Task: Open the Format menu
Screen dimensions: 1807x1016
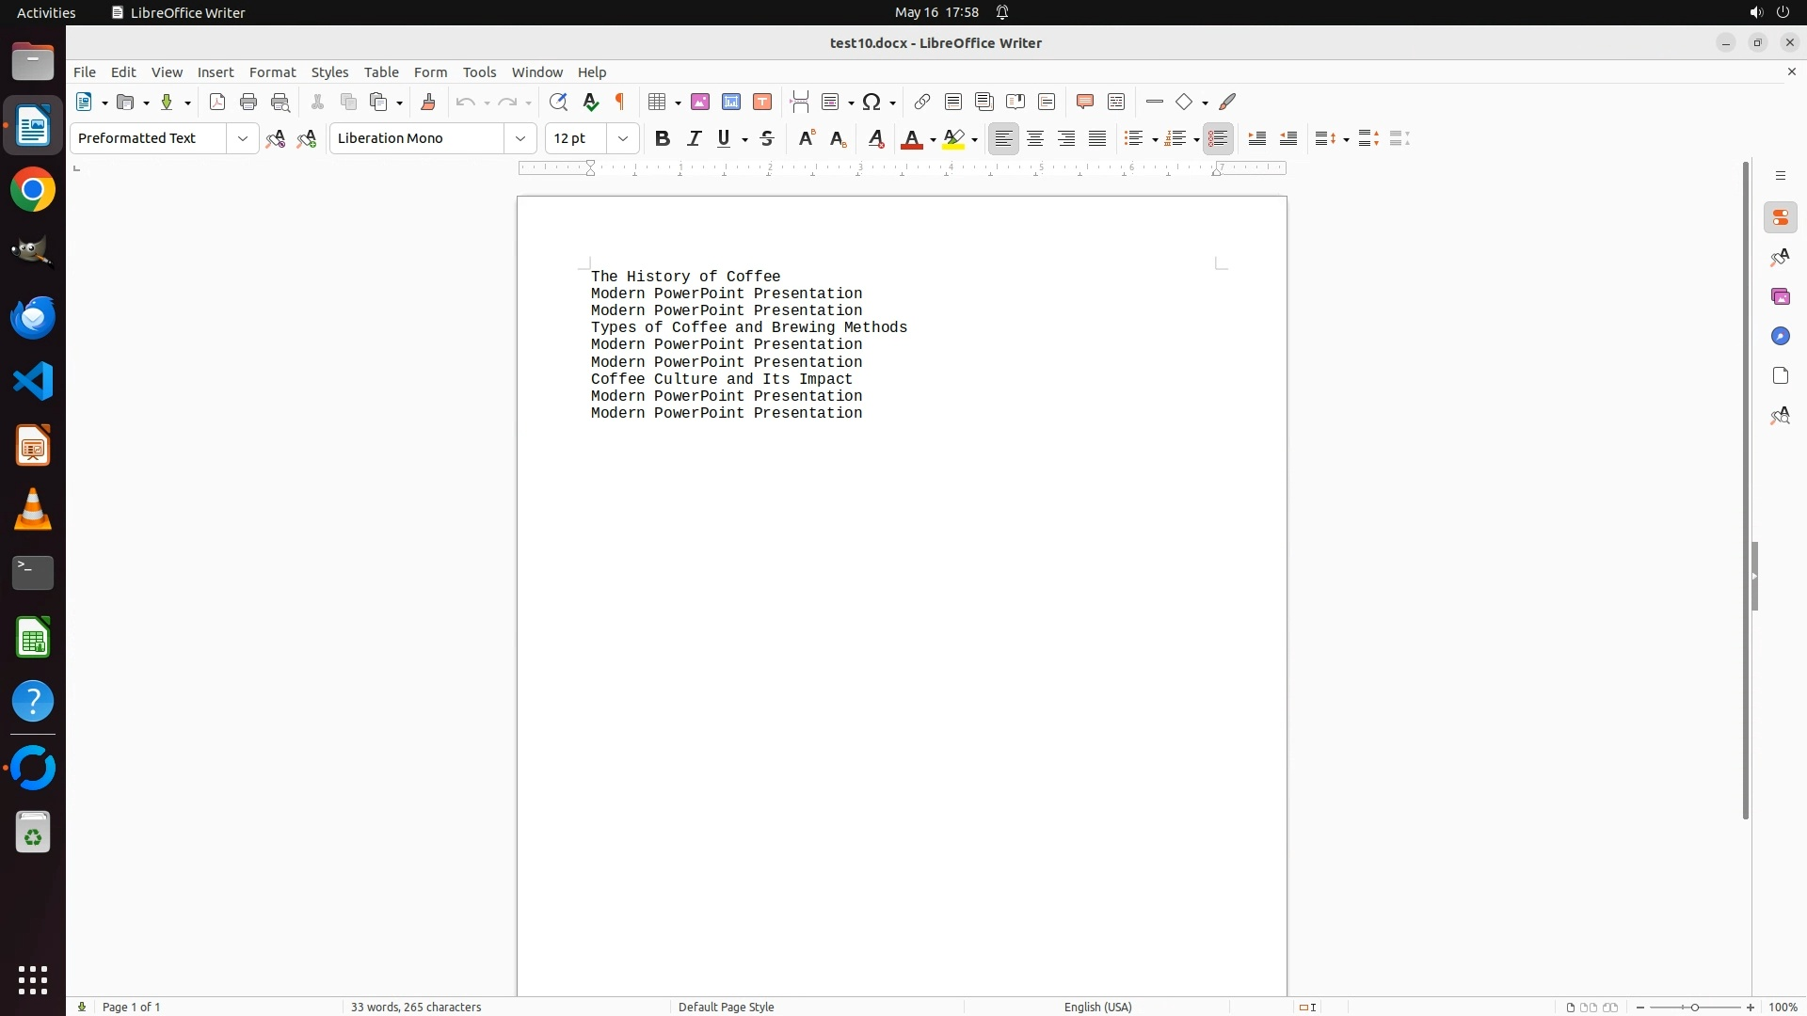Action: pyautogui.click(x=272, y=72)
